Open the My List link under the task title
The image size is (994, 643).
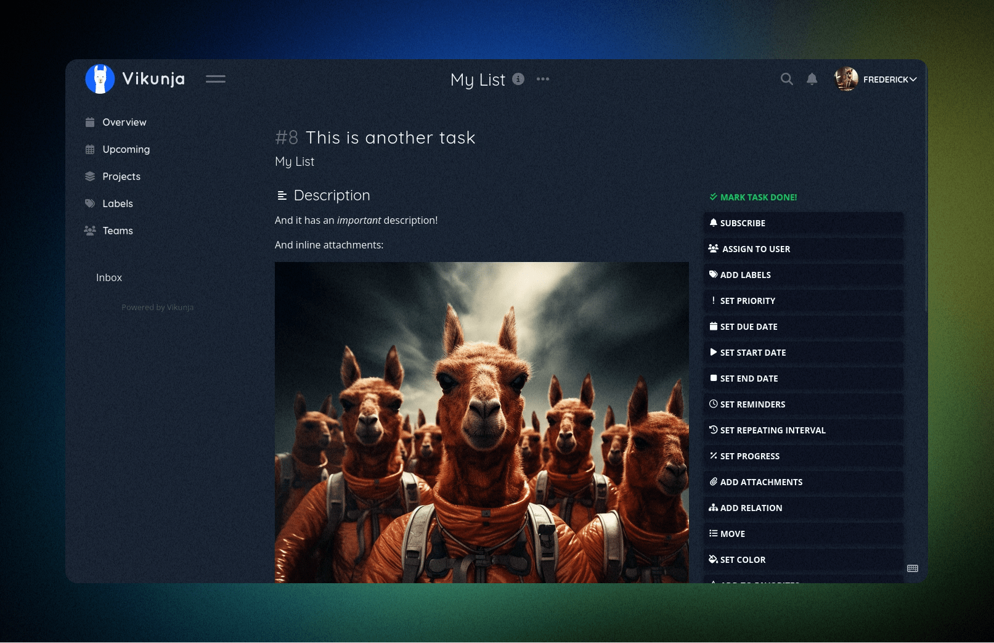[x=295, y=162]
